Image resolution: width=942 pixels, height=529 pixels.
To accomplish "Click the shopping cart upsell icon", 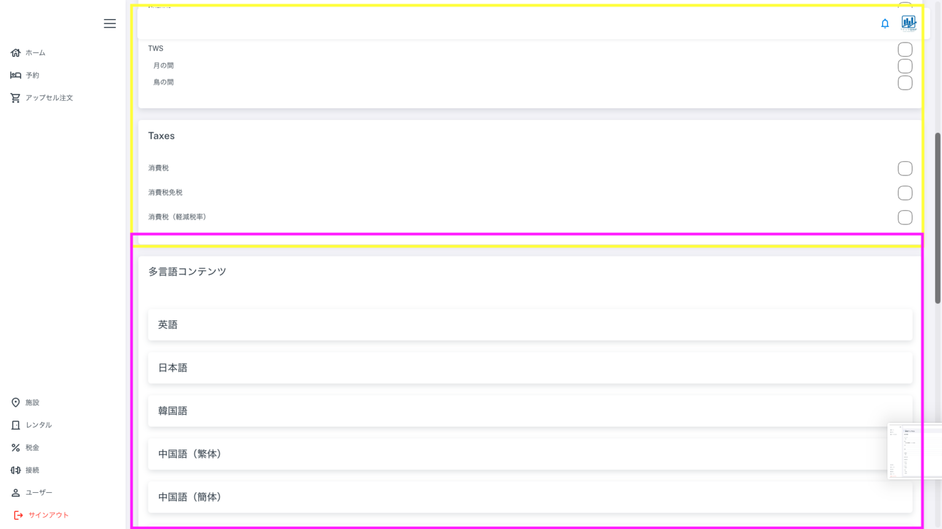I will (16, 98).
